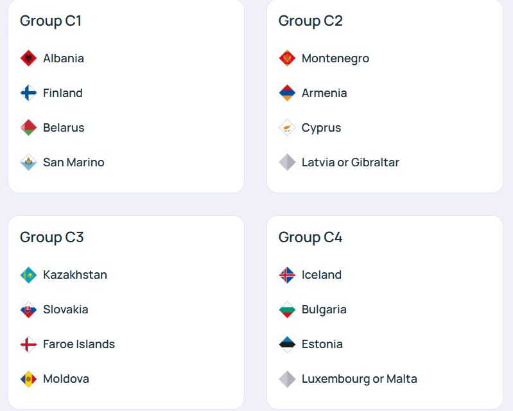Click the Group C1 heading
Screen dimensions: 513x411
click(51, 21)
